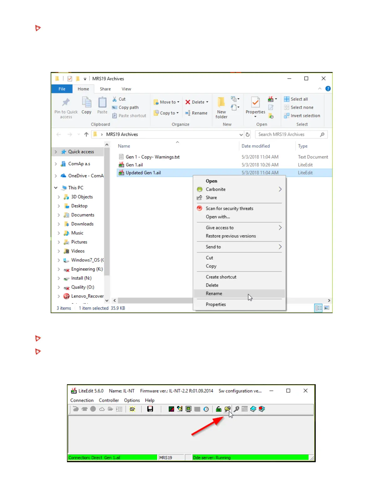Switch to the View ribbon tab
The image size is (383, 496).
click(126, 89)
